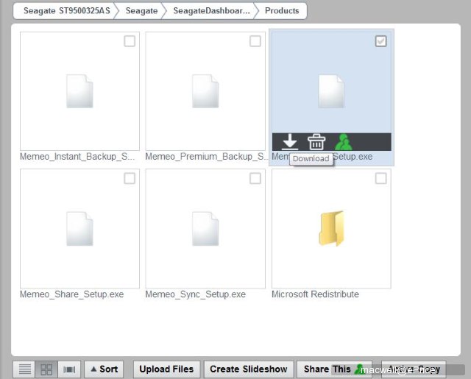Select the Memeo_Instant_Backup_S... file name
Viewport: 471px width, 379px height.
click(77, 157)
